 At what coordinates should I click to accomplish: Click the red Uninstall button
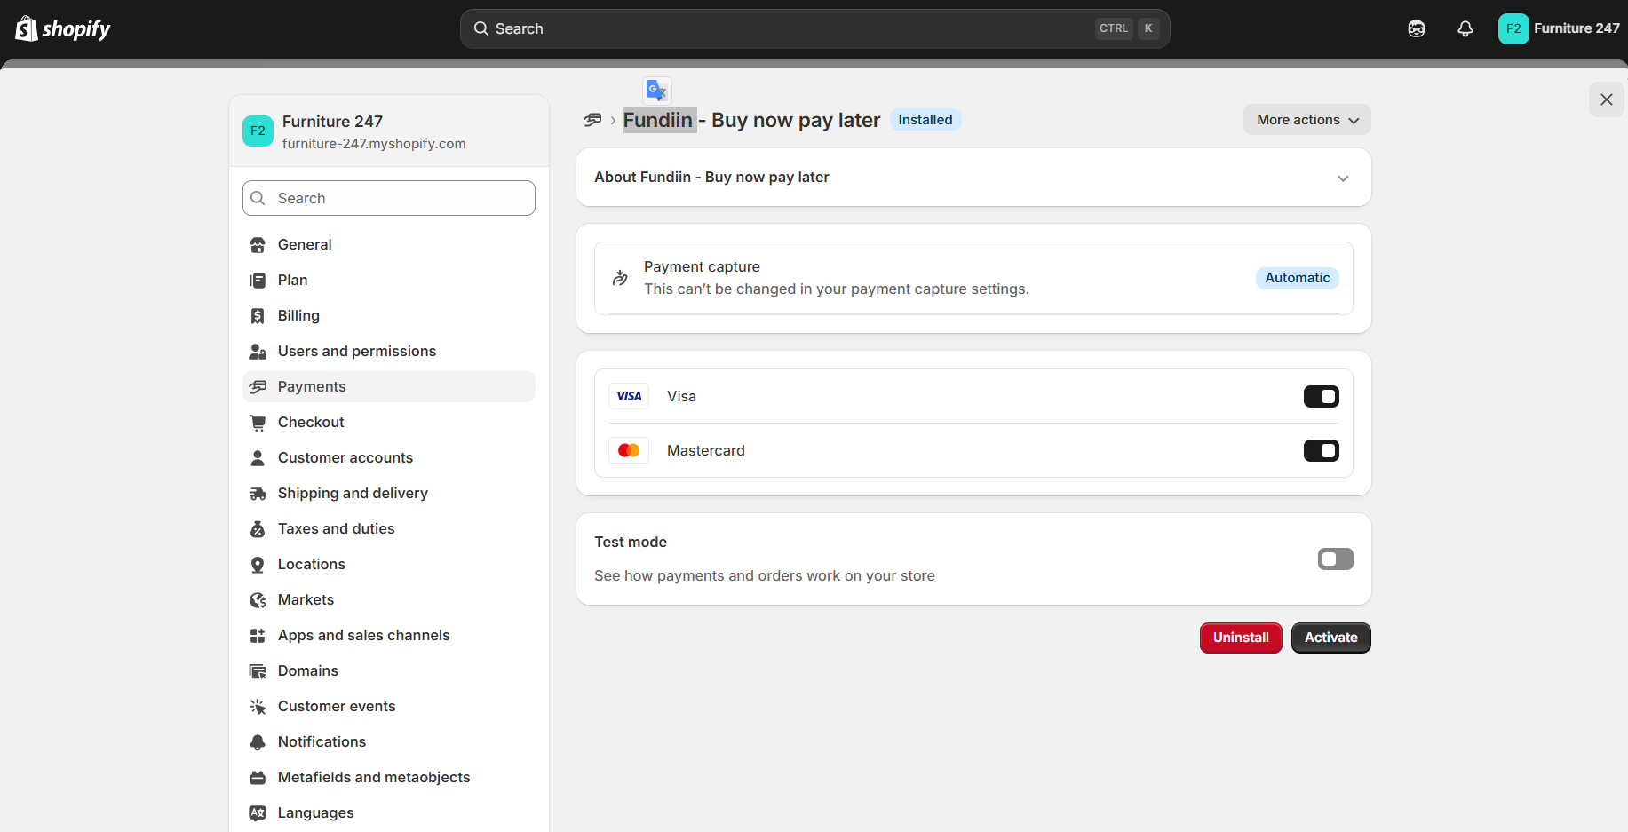click(x=1240, y=638)
